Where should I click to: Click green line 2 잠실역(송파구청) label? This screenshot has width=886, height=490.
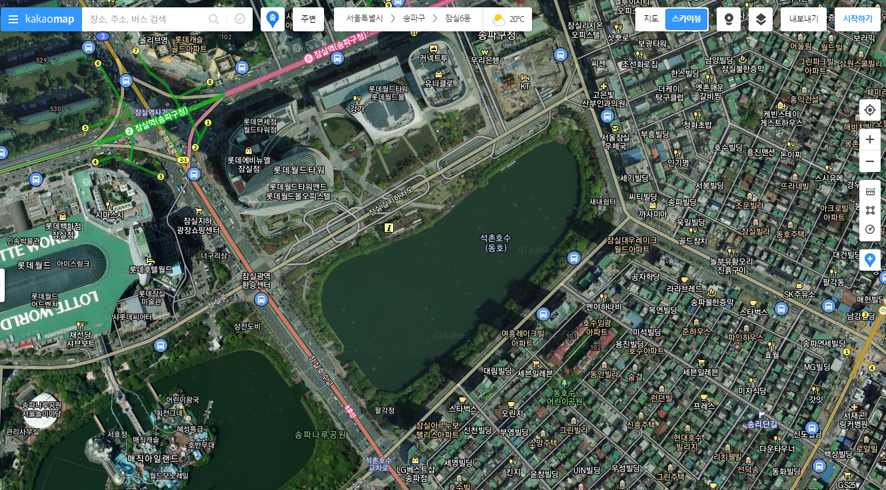click(x=157, y=121)
